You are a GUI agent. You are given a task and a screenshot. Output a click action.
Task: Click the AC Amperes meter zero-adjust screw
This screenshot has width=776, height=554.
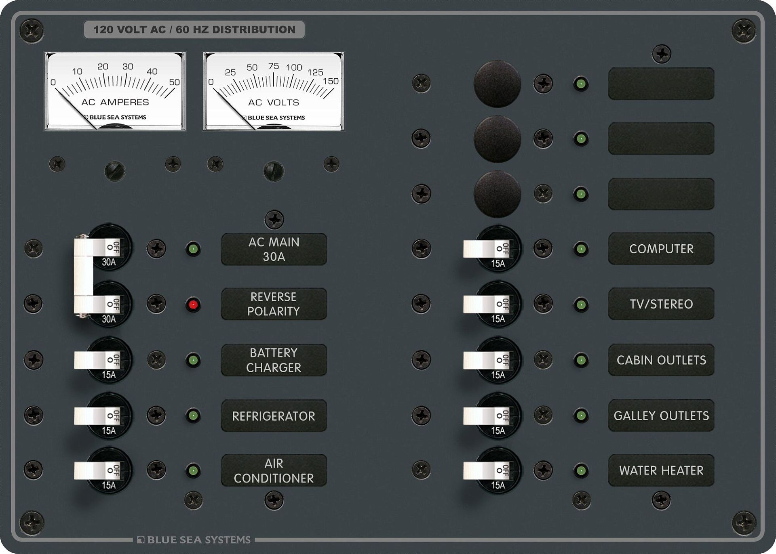(x=115, y=171)
